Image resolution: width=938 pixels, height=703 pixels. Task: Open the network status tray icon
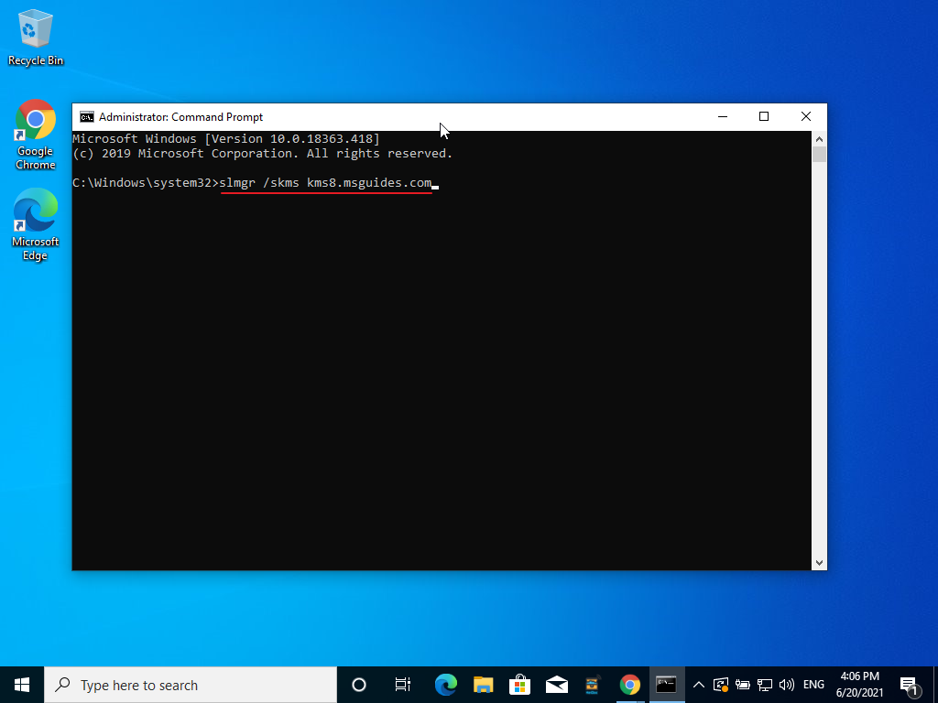pos(765,685)
